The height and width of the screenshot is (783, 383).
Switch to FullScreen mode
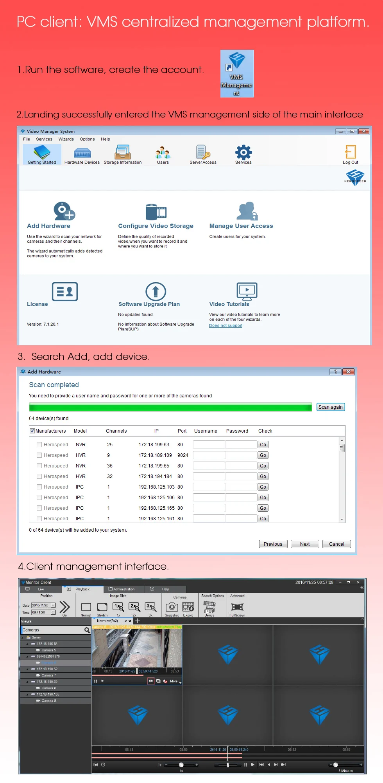pyautogui.click(x=237, y=607)
